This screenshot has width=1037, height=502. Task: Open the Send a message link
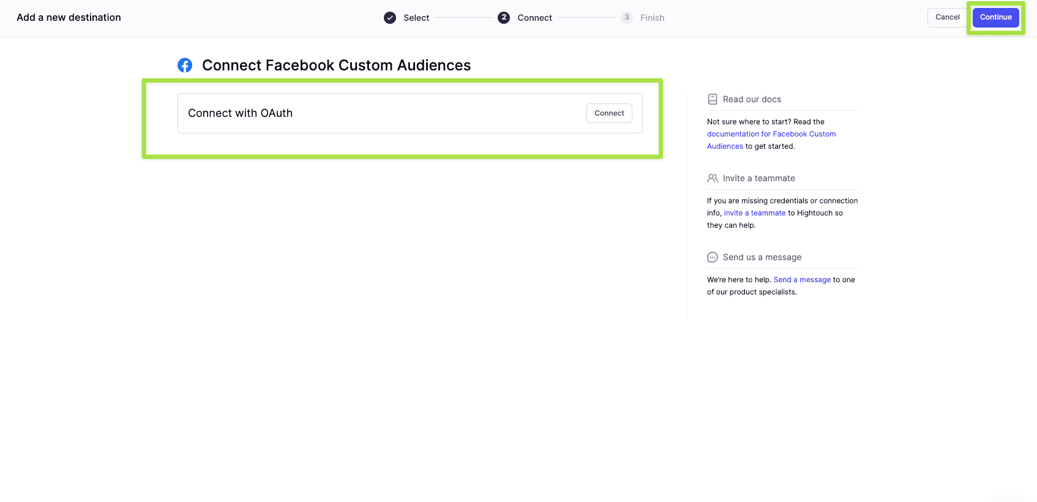click(802, 280)
